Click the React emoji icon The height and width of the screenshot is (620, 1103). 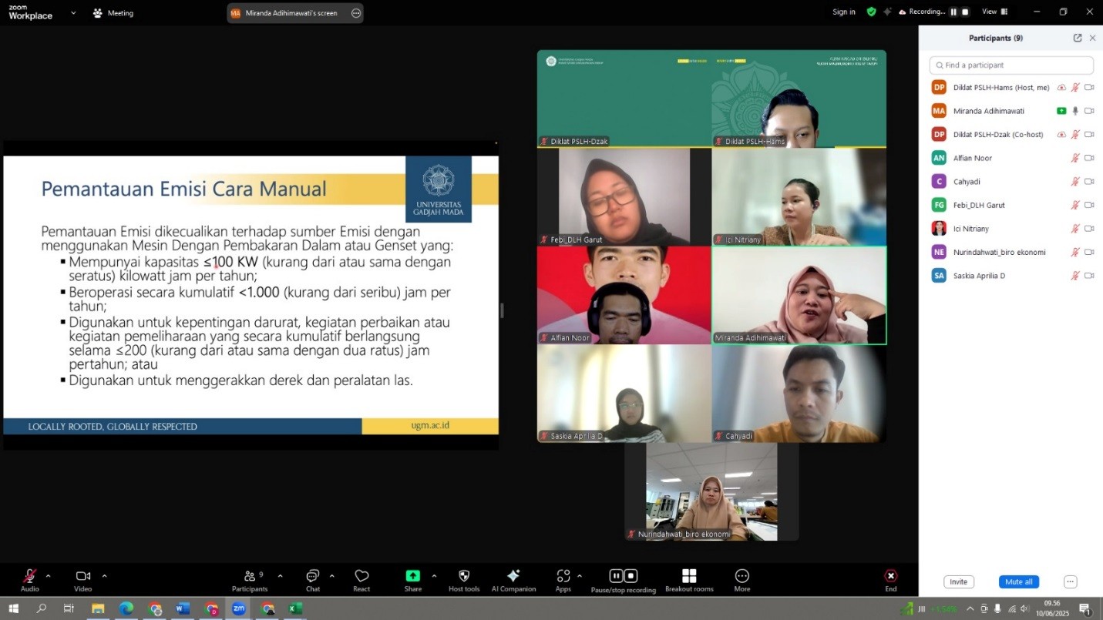pyautogui.click(x=362, y=576)
